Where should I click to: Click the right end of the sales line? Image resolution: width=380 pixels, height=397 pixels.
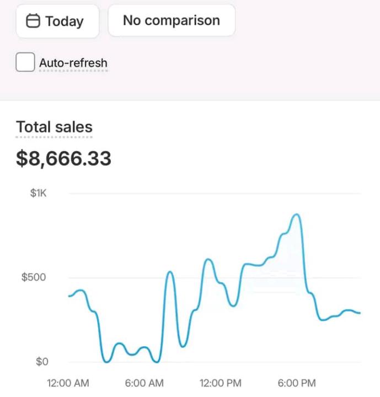click(359, 313)
